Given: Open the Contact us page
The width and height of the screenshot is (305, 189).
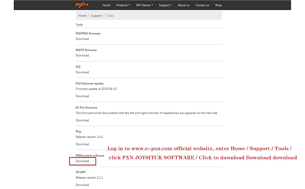Looking at the screenshot, I should (x=202, y=5).
